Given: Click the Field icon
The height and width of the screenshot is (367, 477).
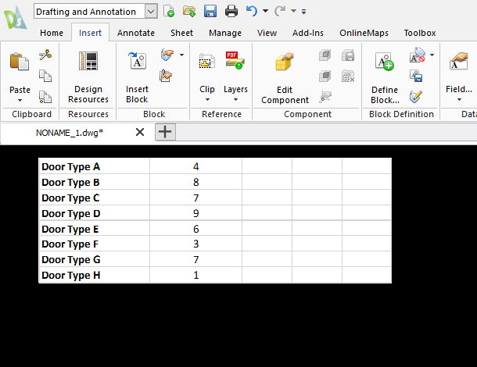Looking at the screenshot, I should tap(459, 62).
